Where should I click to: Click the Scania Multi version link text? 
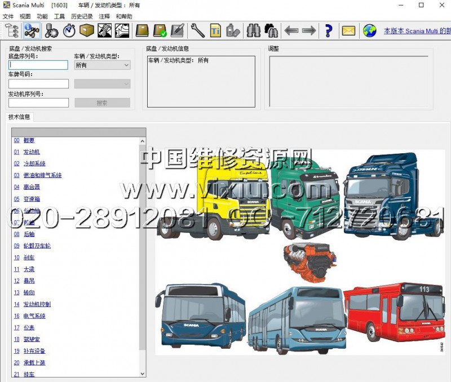pyautogui.click(x=417, y=31)
